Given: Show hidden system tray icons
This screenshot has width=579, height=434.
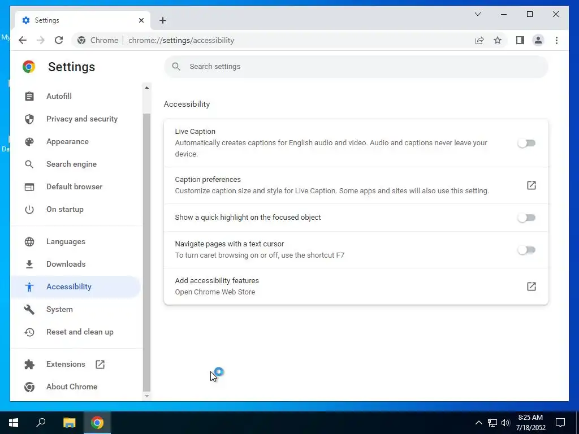Looking at the screenshot, I should [478, 423].
